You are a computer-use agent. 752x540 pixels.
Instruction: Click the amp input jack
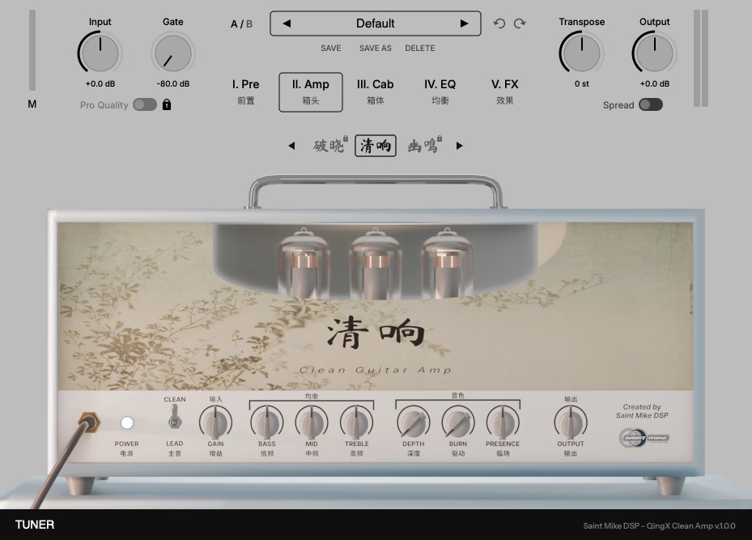pyautogui.click(x=89, y=422)
